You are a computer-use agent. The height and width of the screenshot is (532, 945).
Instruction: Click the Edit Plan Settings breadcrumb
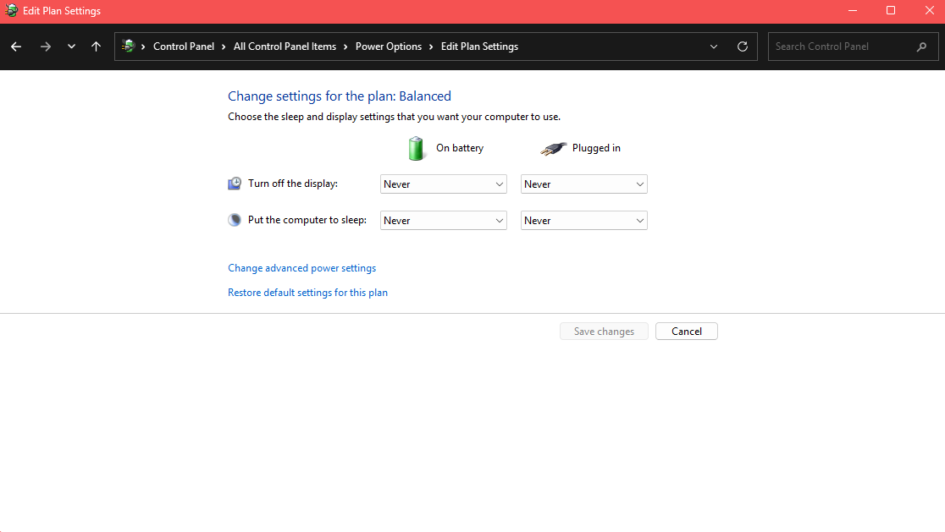point(480,47)
